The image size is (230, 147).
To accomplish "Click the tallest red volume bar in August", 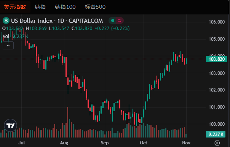I will [x=68, y=122].
